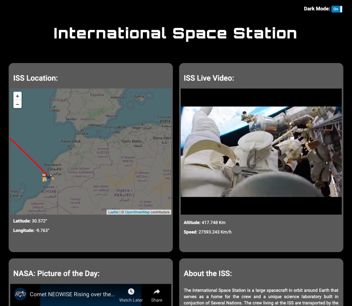The height and width of the screenshot is (306, 352).
Task: Click the red ISS trajectory line on the map
Action: pos(29,157)
